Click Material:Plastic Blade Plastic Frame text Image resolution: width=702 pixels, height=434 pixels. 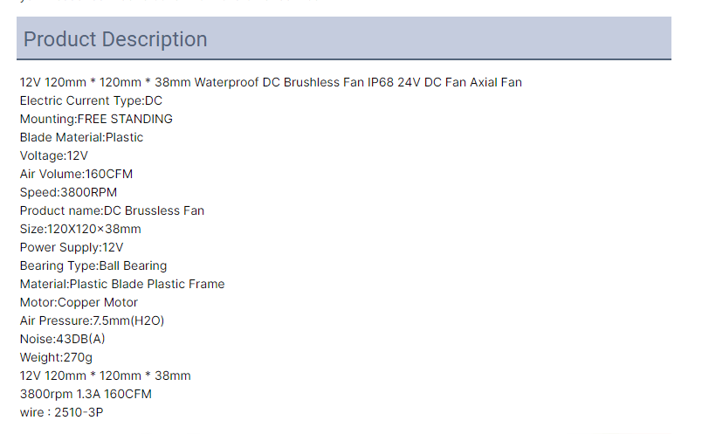coord(122,285)
